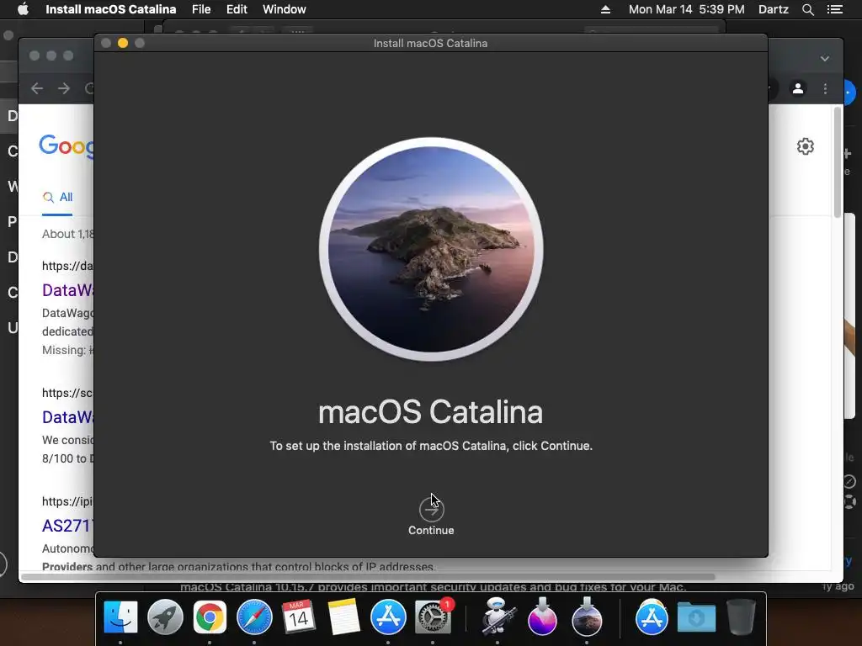This screenshot has height=646, width=862.
Task: Open System Preferences from the Dock
Action: point(433,617)
